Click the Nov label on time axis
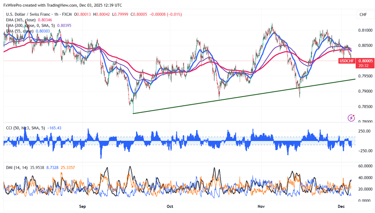The height and width of the screenshot is (213, 375). click(261, 206)
